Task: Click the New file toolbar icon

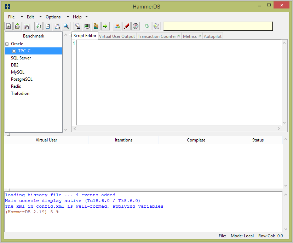Action: tap(8, 26)
